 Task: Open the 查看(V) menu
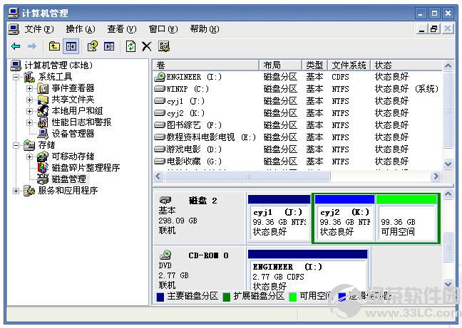pyautogui.click(x=121, y=29)
